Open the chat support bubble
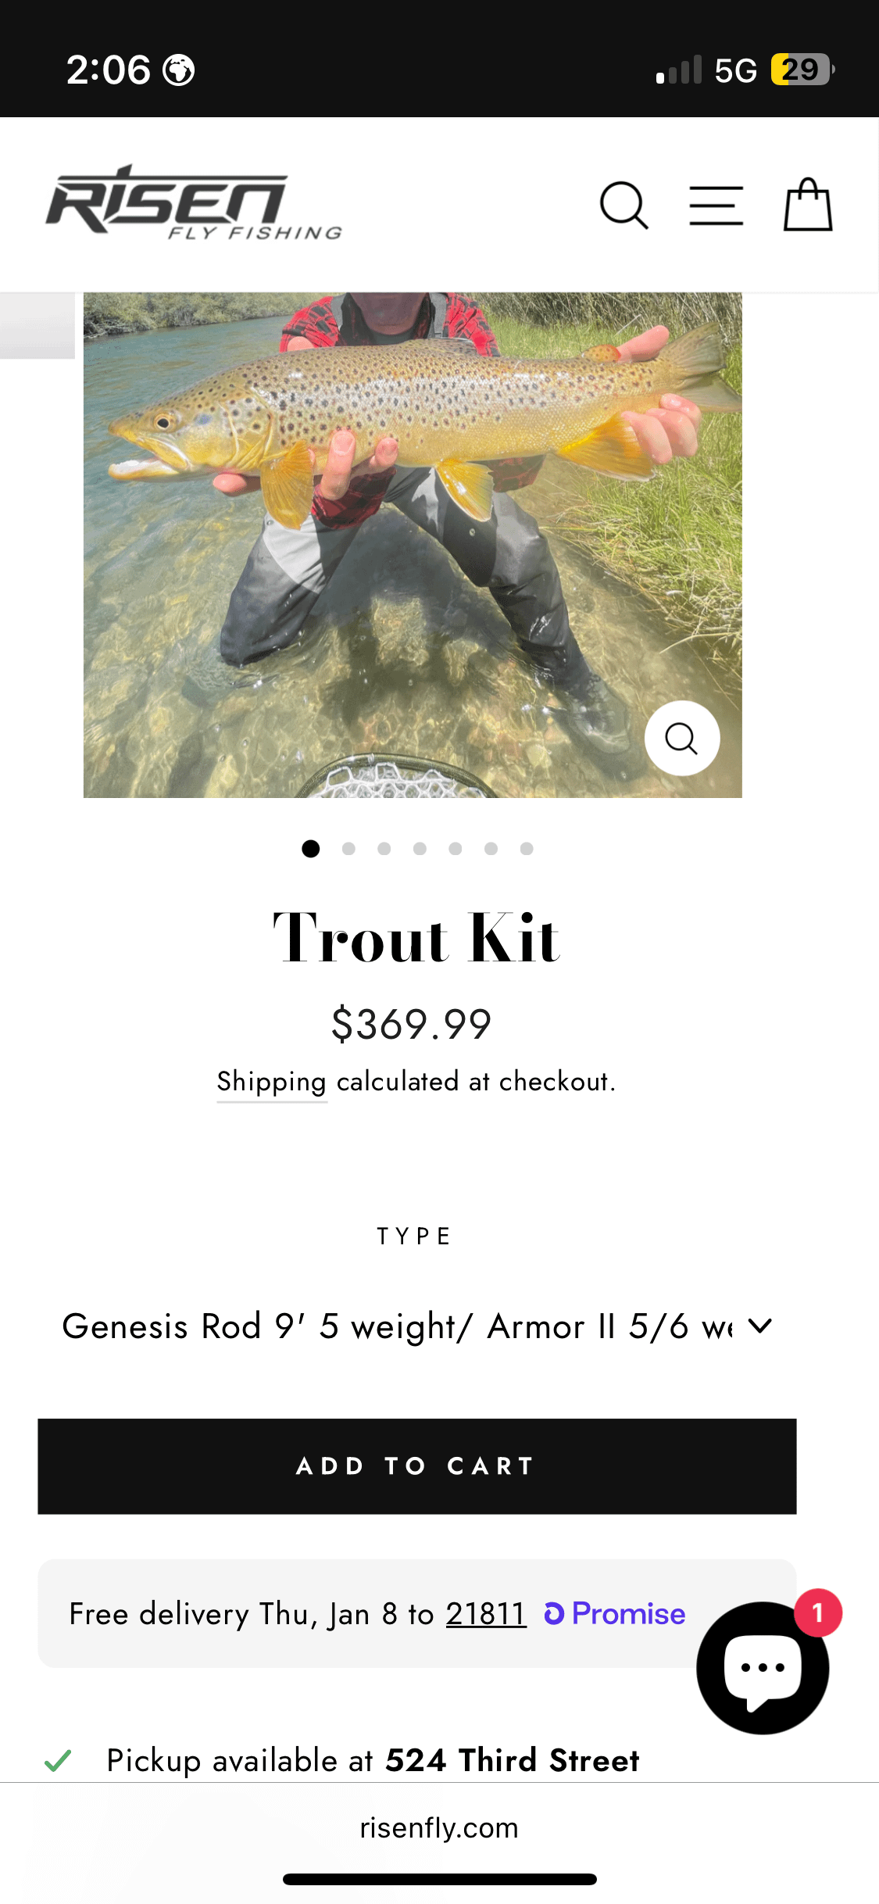Screen dimensions: 879x1904 763,1668
